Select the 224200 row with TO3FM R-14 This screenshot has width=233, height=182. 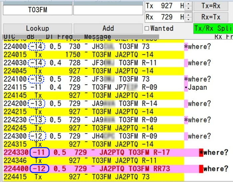[x=94, y=104]
